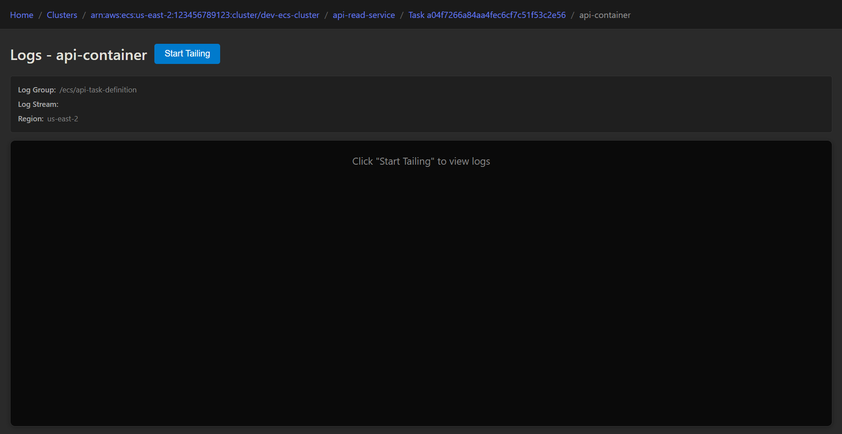Go to the Home breadcrumb link
The width and height of the screenshot is (842, 434).
(x=21, y=15)
